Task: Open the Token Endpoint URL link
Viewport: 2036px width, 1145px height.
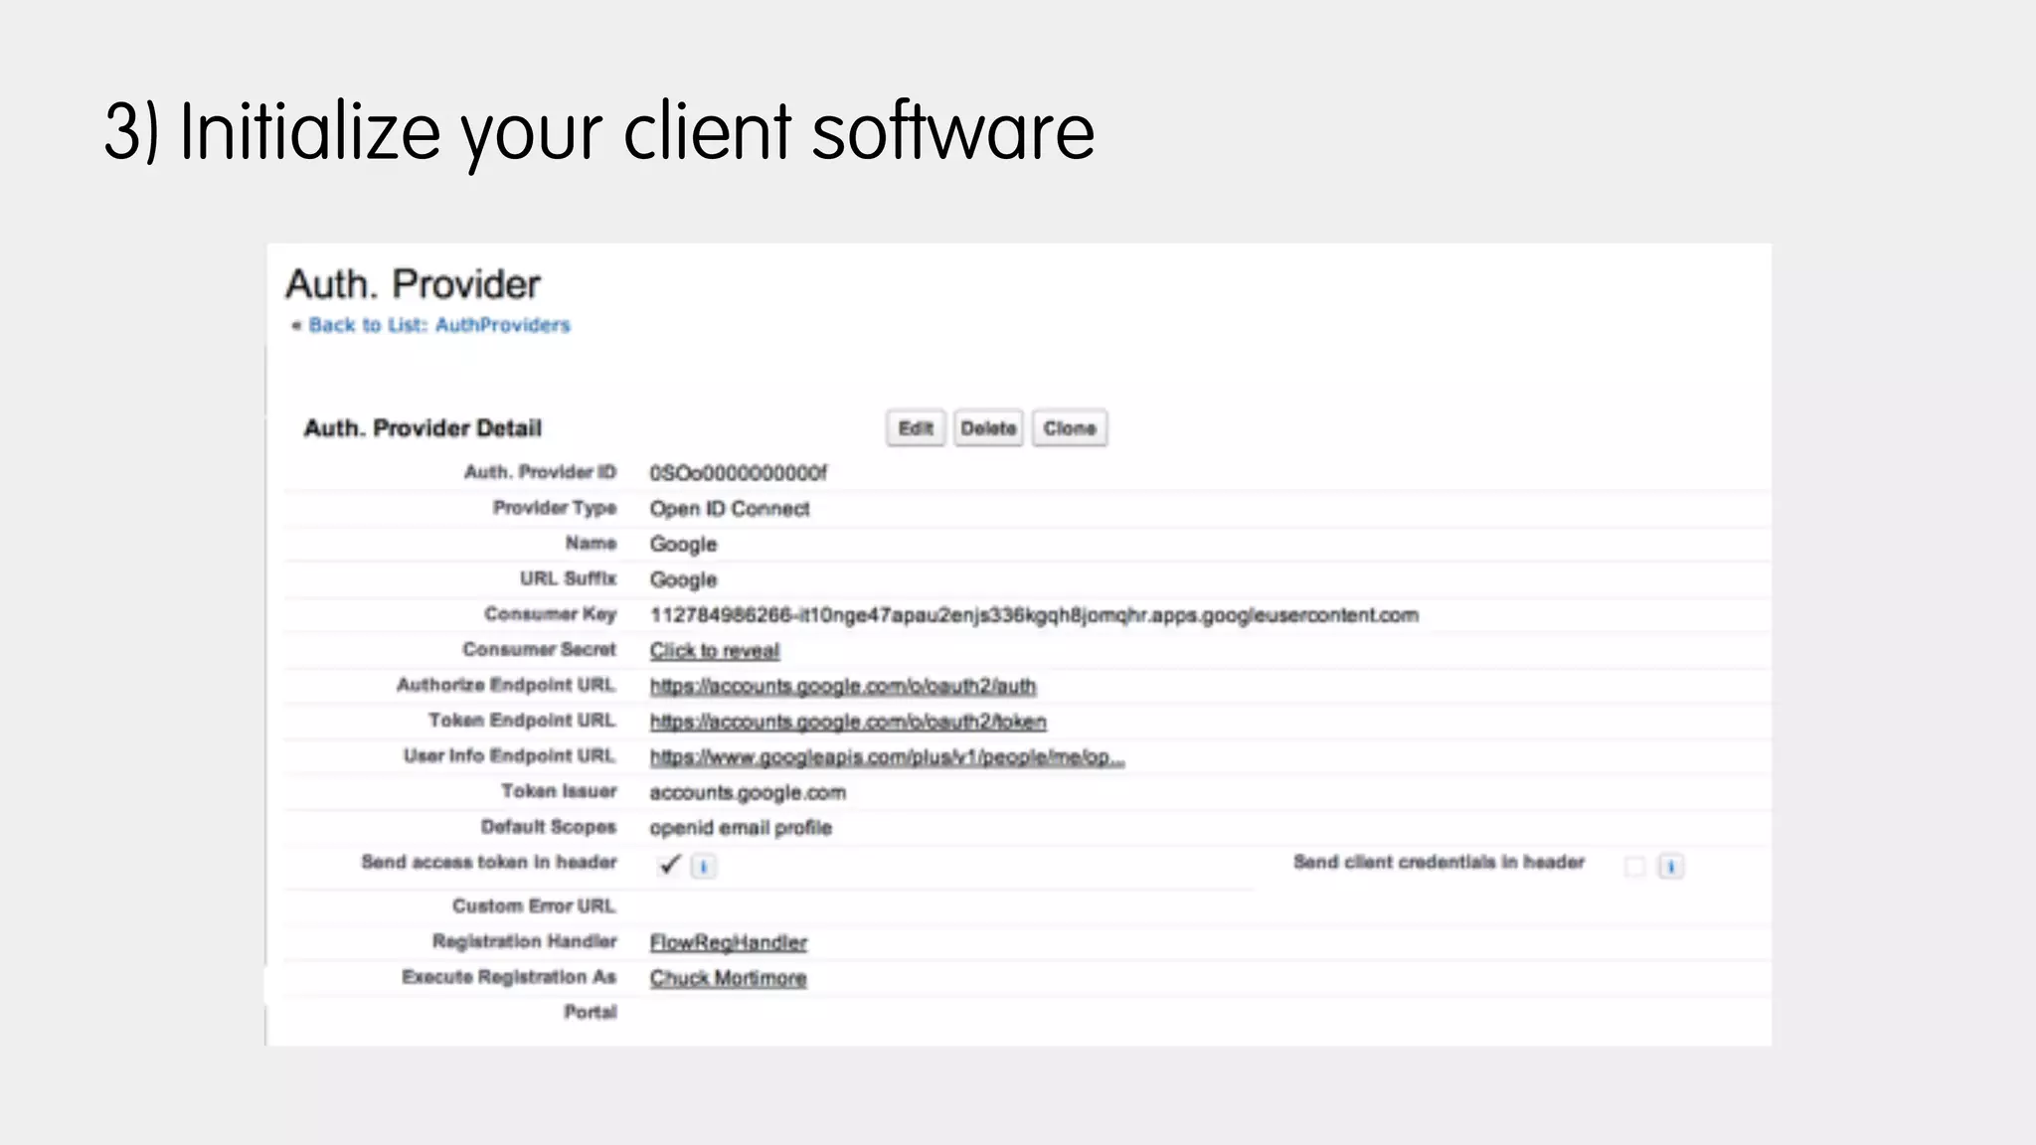Action: pos(848,722)
